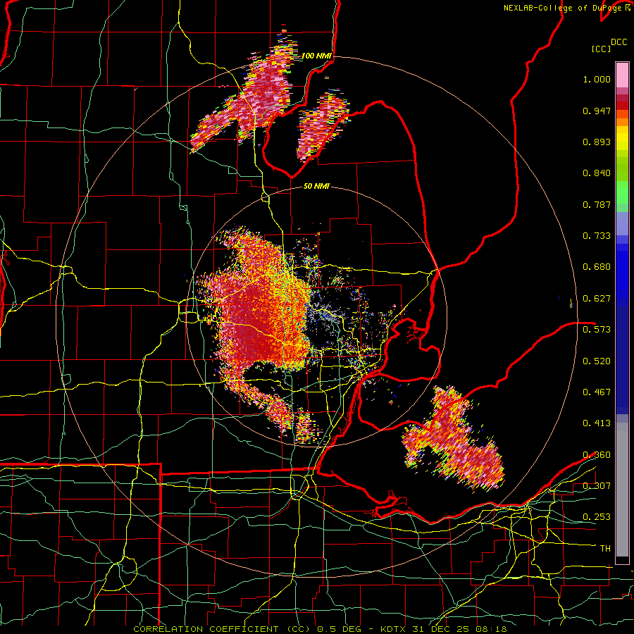The image size is (634, 634).
Task: Select the 0.253 scale value
Action: coord(597,517)
